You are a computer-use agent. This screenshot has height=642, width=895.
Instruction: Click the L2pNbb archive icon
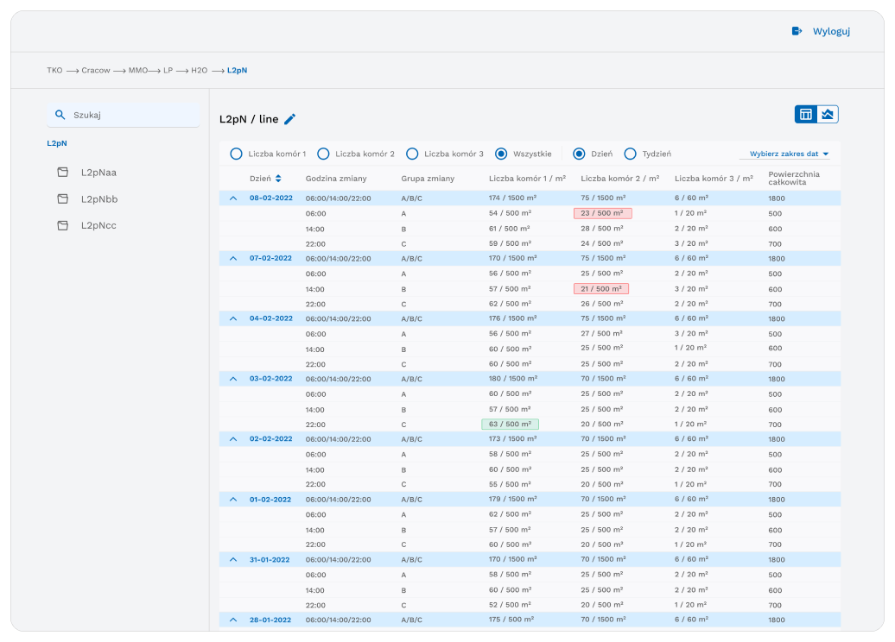pos(62,198)
